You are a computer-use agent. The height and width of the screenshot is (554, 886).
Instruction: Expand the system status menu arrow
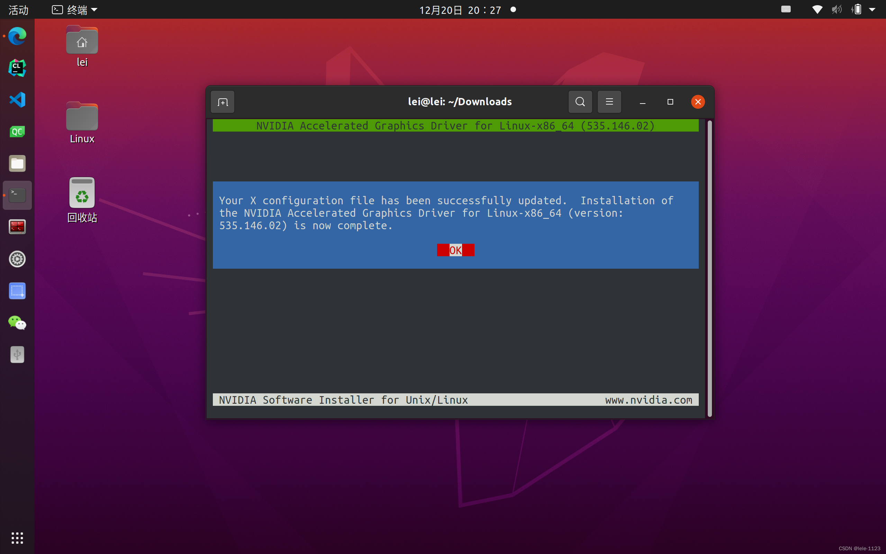coord(873,10)
